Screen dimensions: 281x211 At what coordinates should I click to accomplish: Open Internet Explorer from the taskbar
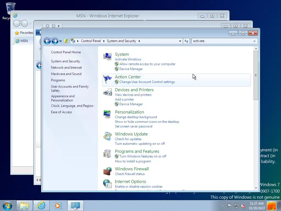41,206
